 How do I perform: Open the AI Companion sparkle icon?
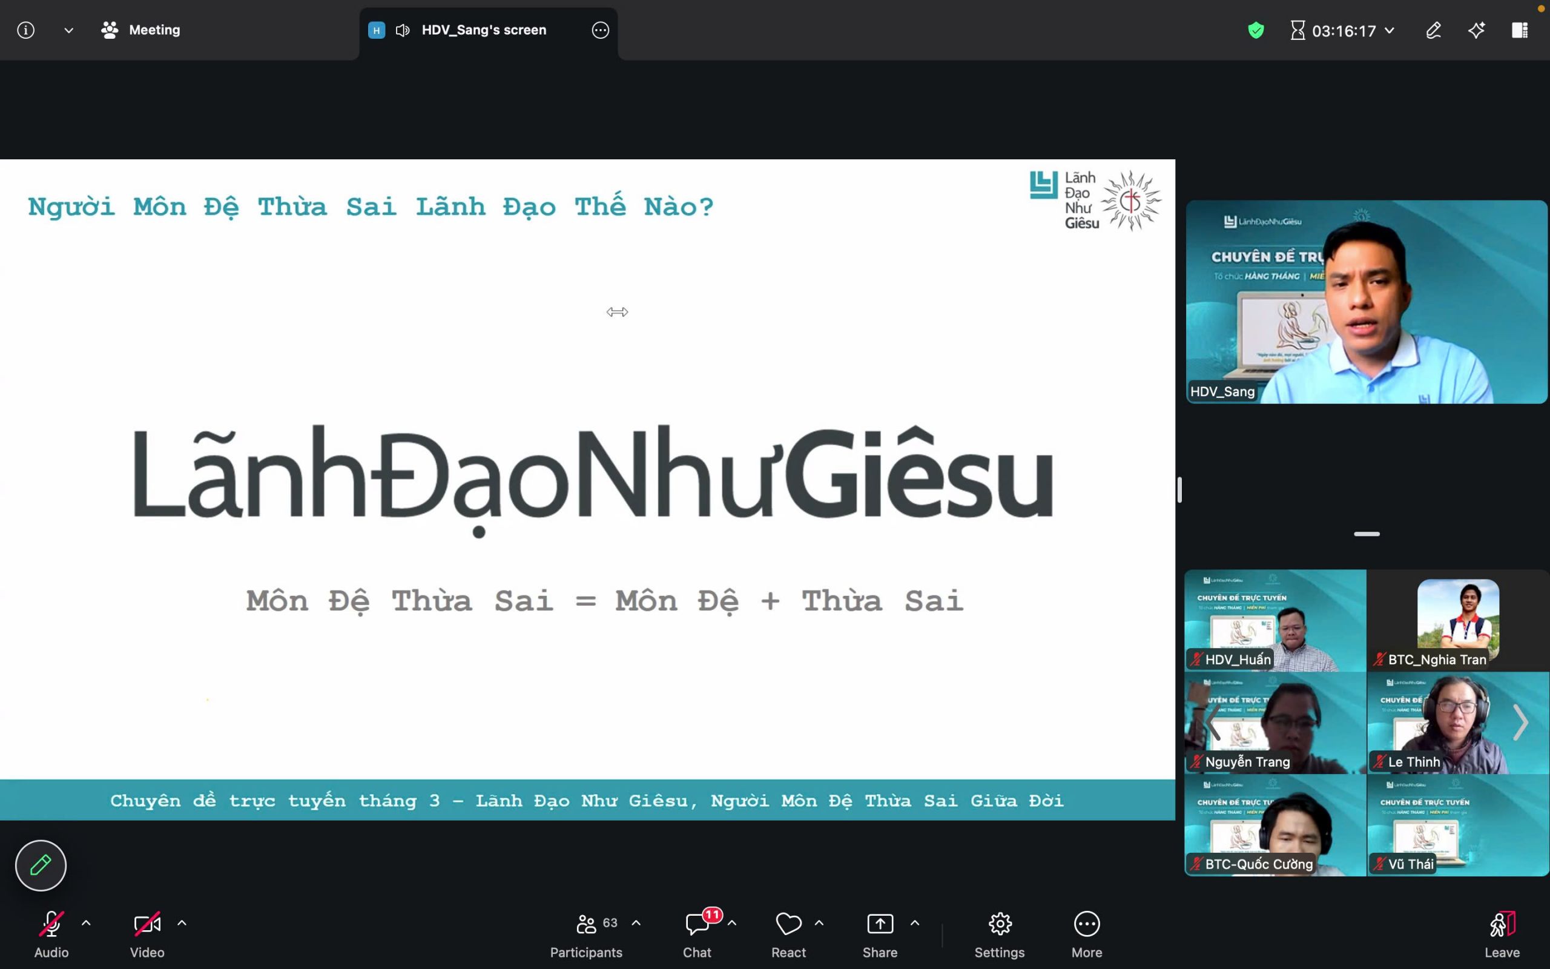(x=1476, y=30)
